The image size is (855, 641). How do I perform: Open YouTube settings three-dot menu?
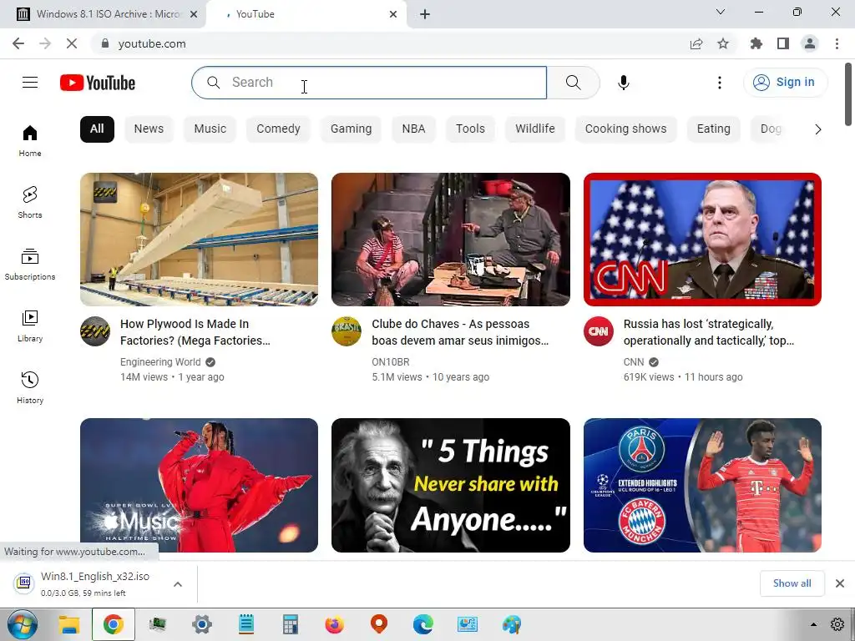719,83
